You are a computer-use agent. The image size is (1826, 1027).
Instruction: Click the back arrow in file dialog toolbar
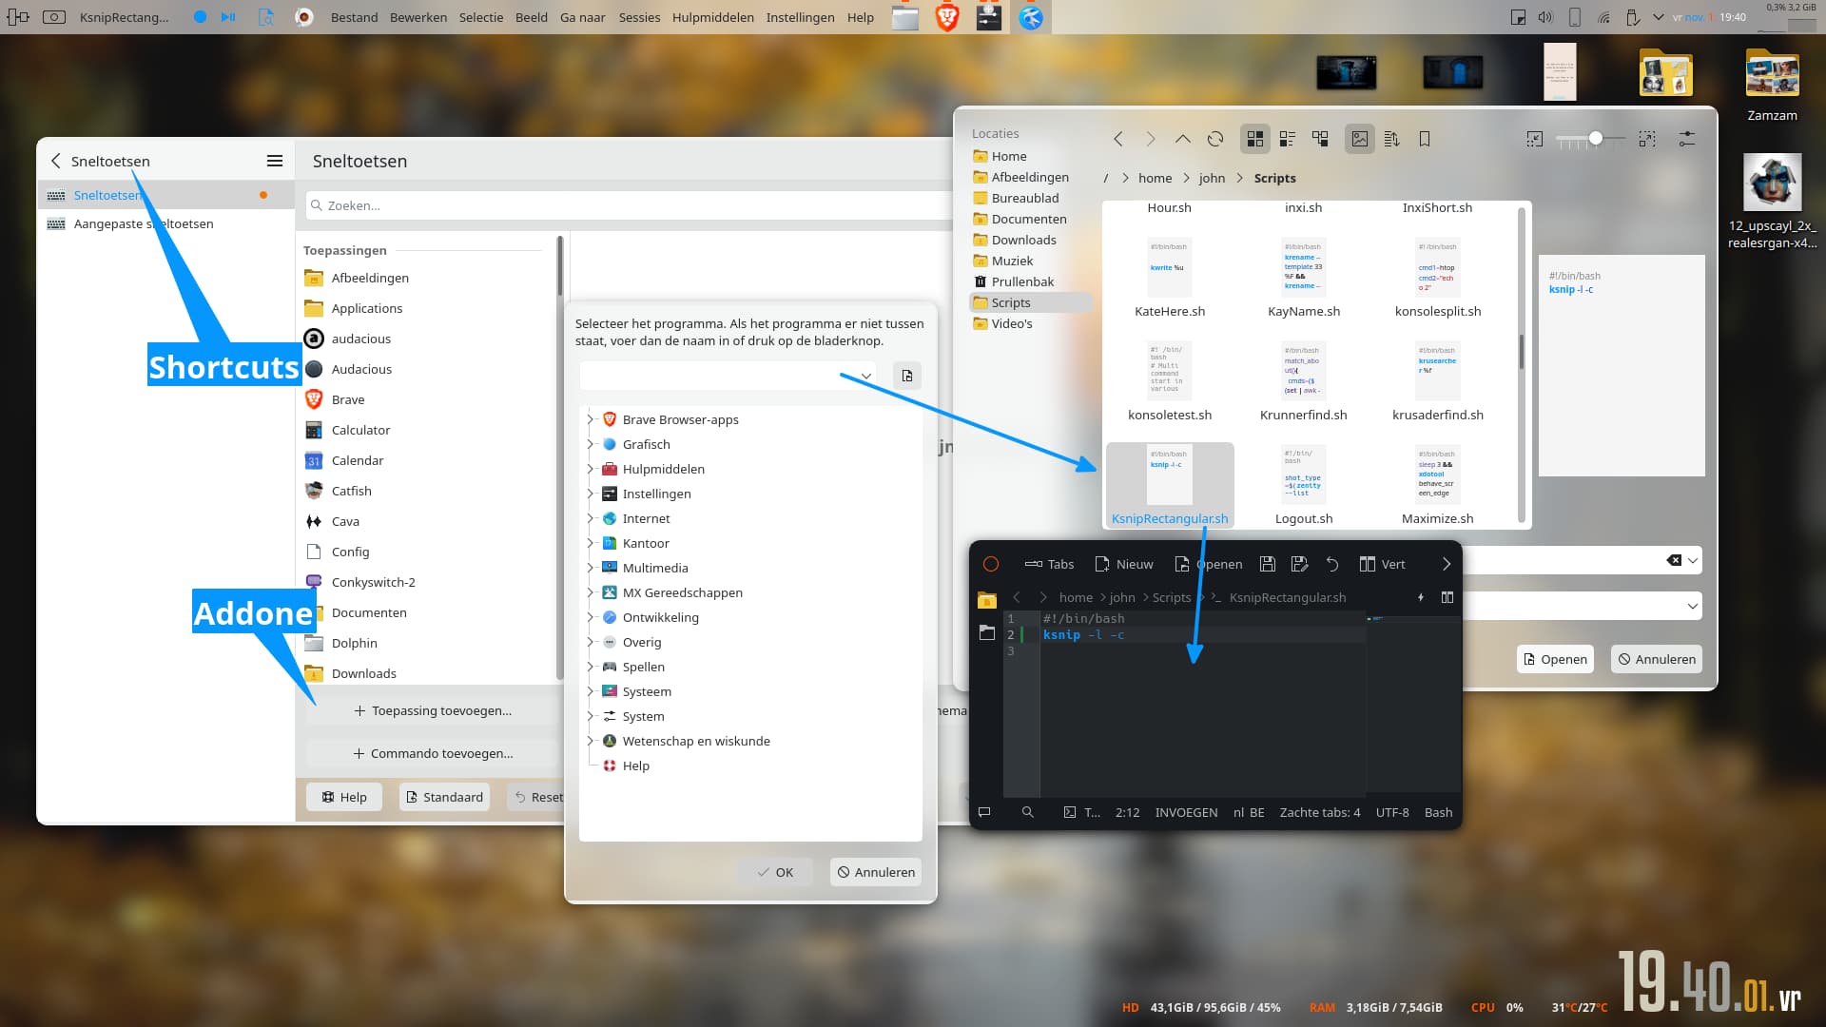point(1118,139)
